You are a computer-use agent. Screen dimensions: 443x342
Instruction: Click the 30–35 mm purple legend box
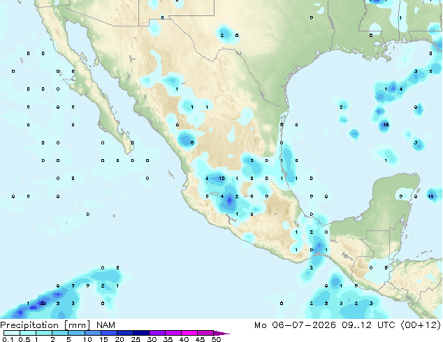[157, 333]
